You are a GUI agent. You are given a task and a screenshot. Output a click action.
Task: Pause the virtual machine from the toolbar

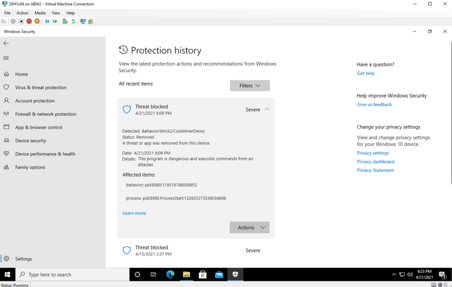point(47,21)
